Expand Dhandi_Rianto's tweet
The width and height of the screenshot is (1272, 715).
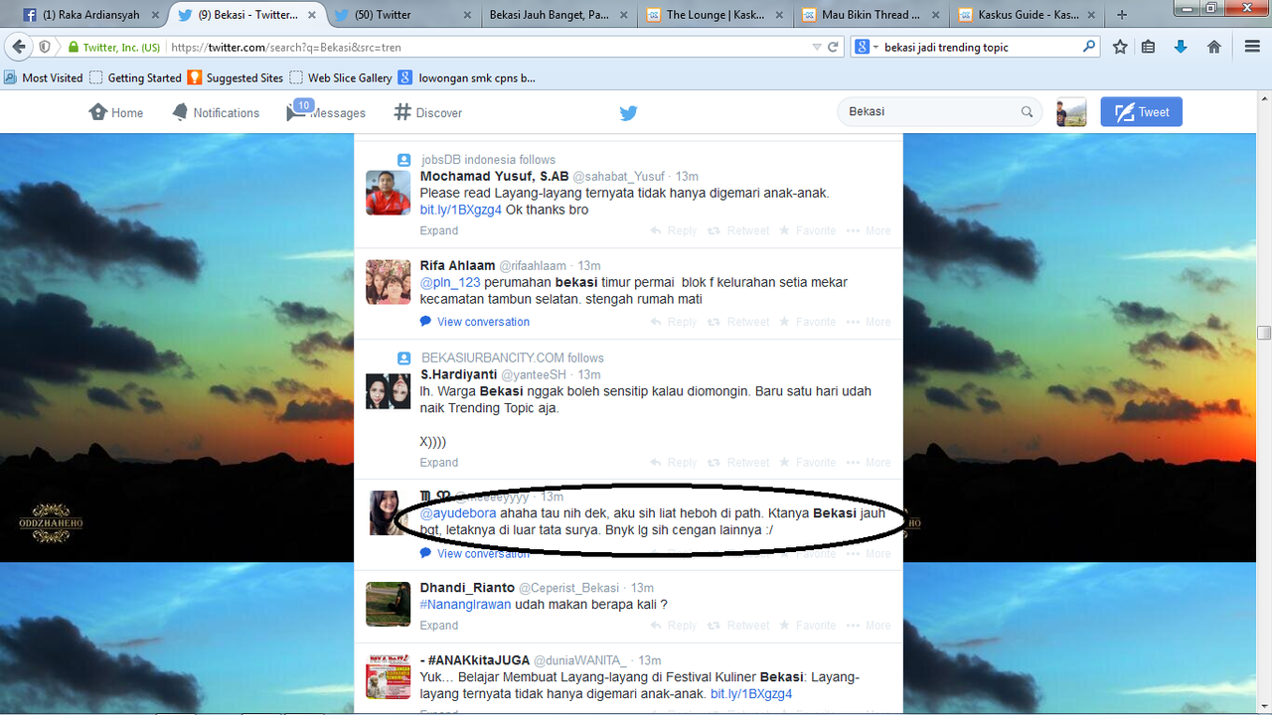(439, 626)
